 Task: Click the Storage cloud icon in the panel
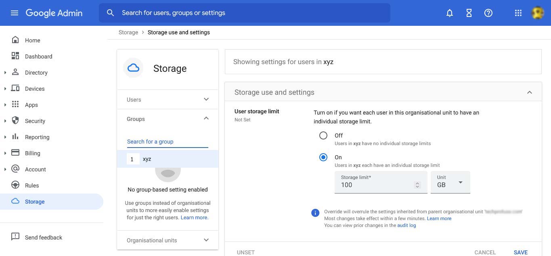coord(133,68)
